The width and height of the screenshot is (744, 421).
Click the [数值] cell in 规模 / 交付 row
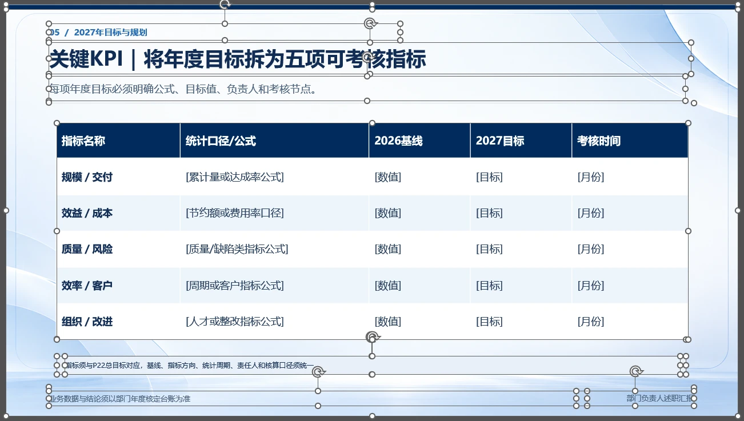click(x=419, y=177)
